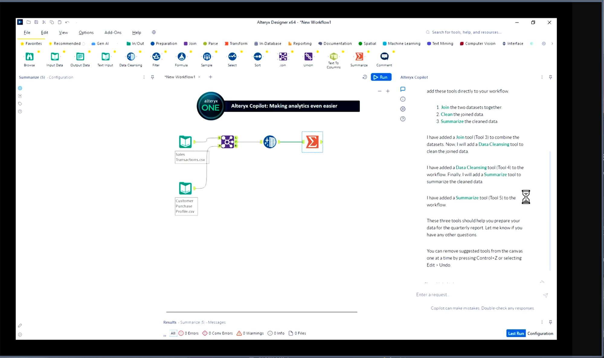
Task: Toggle the 0 Files filter
Action: 297,333
